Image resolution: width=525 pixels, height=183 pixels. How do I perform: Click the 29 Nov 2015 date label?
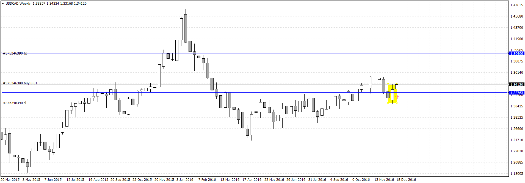point(164,180)
